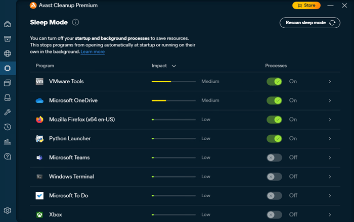Click the On label for Mozilla Firefox
This screenshot has width=354, height=222.
(293, 120)
